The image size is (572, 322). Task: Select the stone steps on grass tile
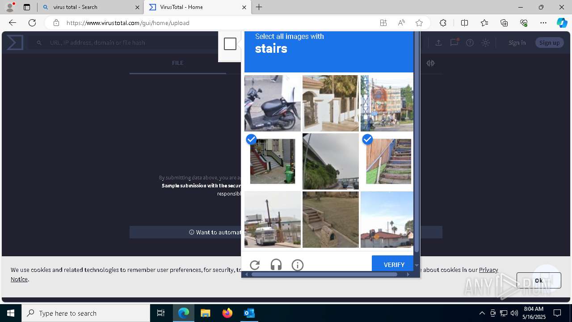[x=331, y=220]
